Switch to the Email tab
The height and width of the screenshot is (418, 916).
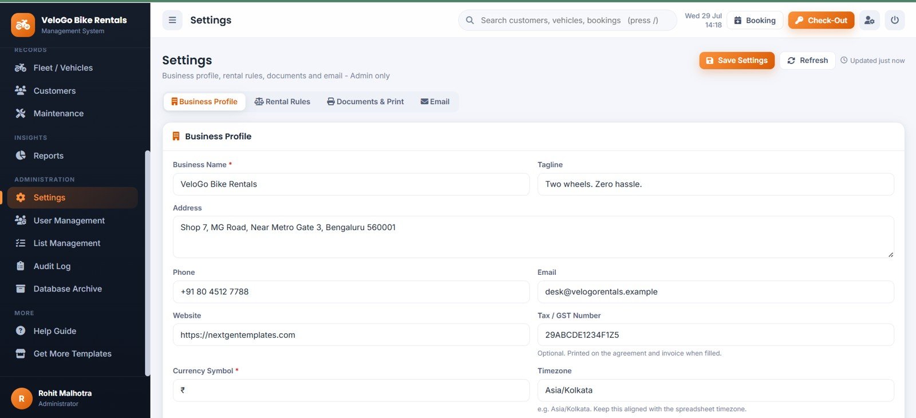435,101
